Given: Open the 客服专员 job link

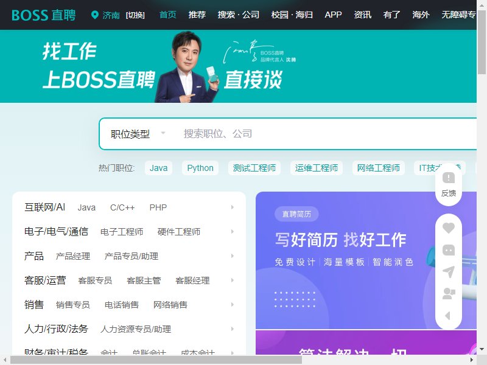Looking at the screenshot, I should point(95,280).
